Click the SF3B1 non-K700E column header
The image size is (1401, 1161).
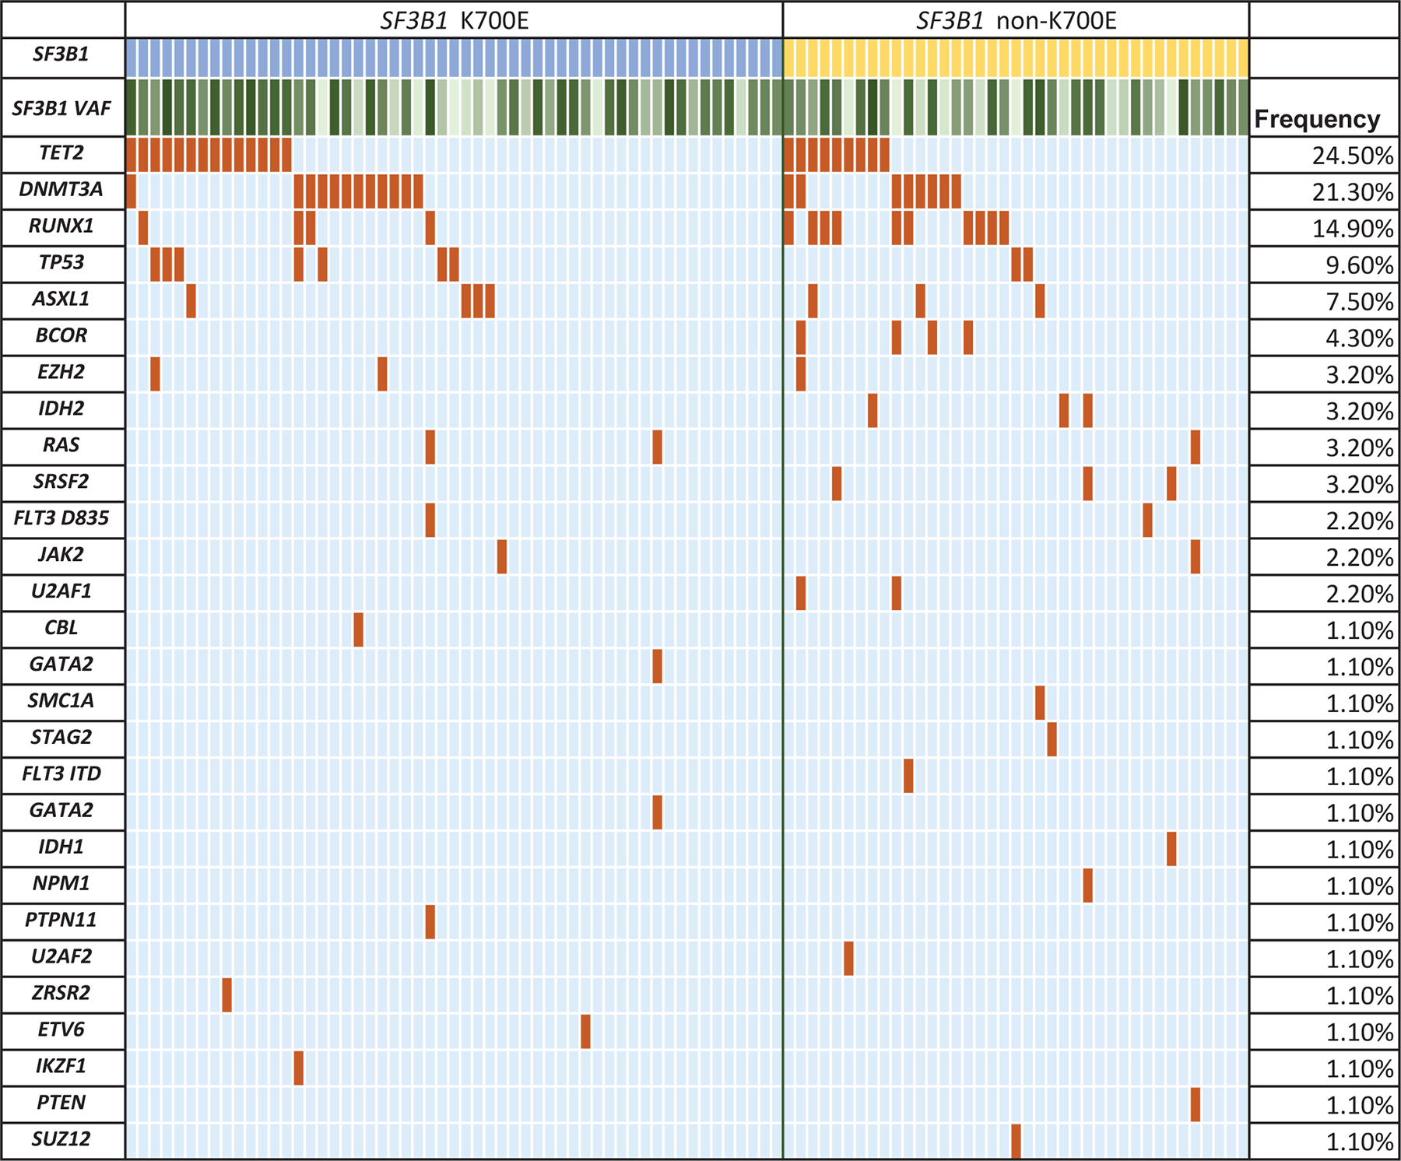(x=1017, y=19)
